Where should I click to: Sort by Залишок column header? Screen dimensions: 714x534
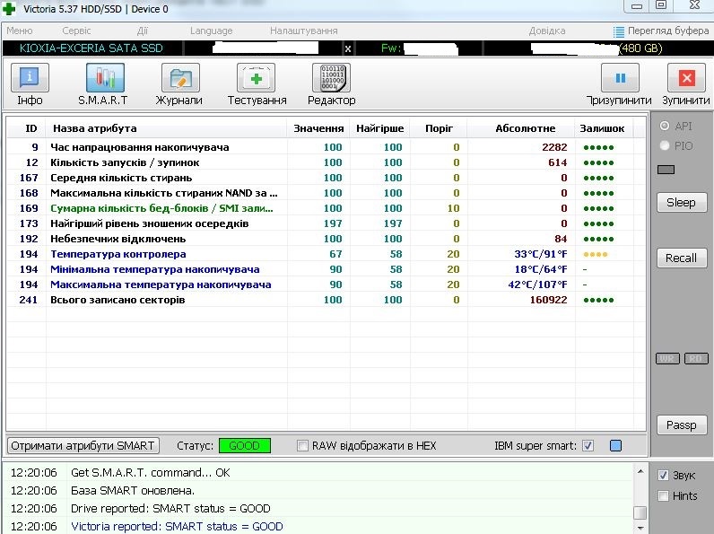(602, 128)
